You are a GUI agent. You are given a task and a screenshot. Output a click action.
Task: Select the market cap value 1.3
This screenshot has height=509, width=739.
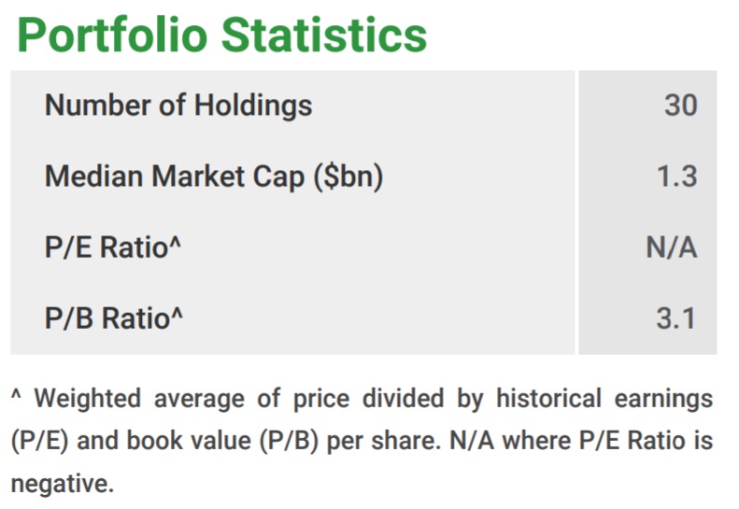(x=676, y=176)
